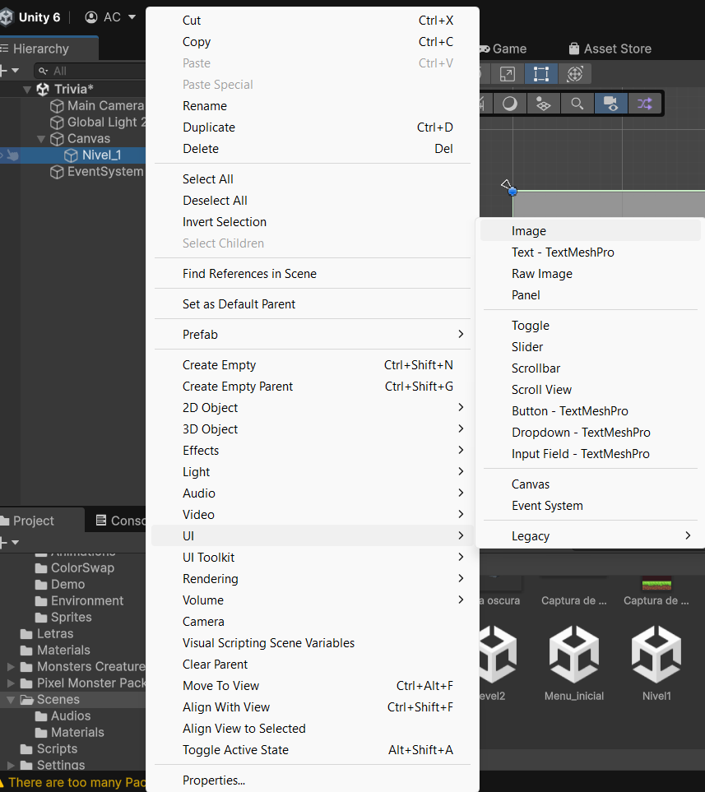Select Nivel_1 in the Hierarchy
705x792 pixels.
[x=101, y=155]
